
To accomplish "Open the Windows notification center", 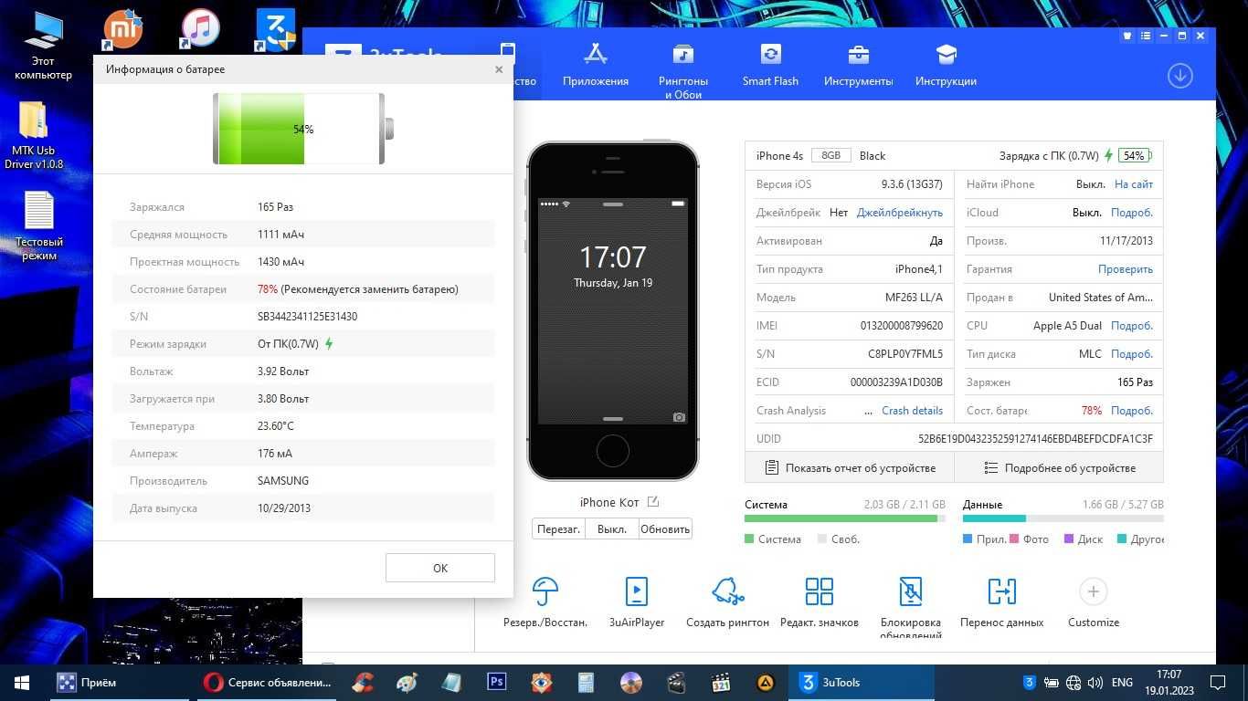I will click(x=1218, y=682).
